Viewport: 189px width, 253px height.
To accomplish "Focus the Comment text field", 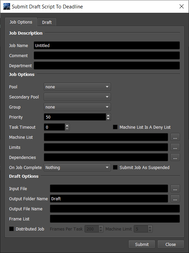I will pyautogui.click(x=107, y=55).
